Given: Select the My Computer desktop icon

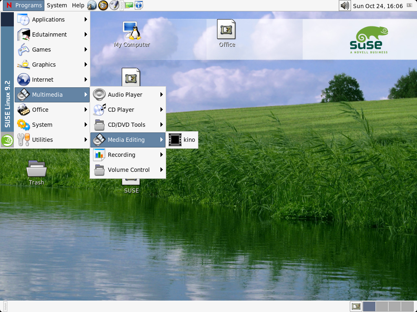Looking at the screenshot, I should [132, 34].
